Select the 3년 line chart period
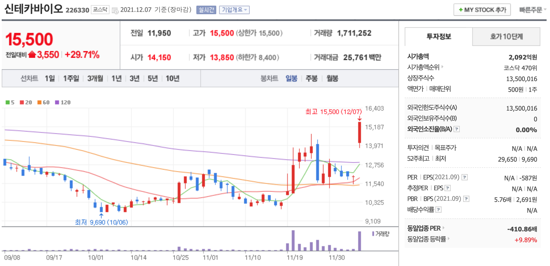This screenshot has height=266, width=550. pos(135,78)
